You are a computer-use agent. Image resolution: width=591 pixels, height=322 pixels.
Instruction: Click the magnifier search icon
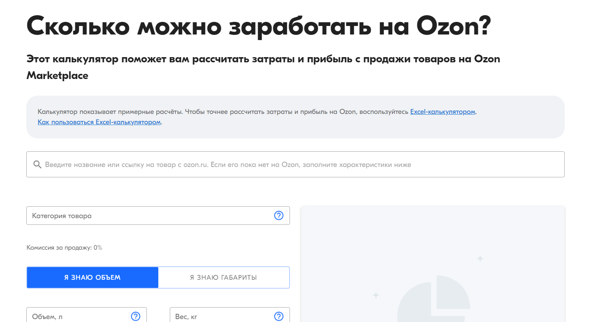[x=37, y=164]
